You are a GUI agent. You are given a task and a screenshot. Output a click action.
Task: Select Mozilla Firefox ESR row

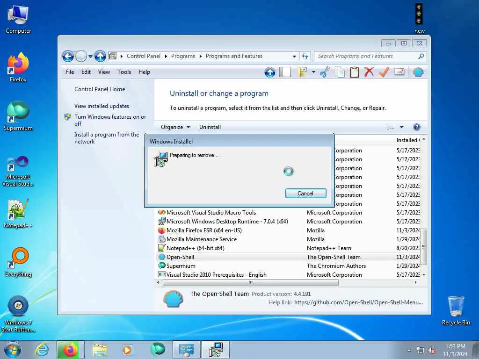pos(289,230)
